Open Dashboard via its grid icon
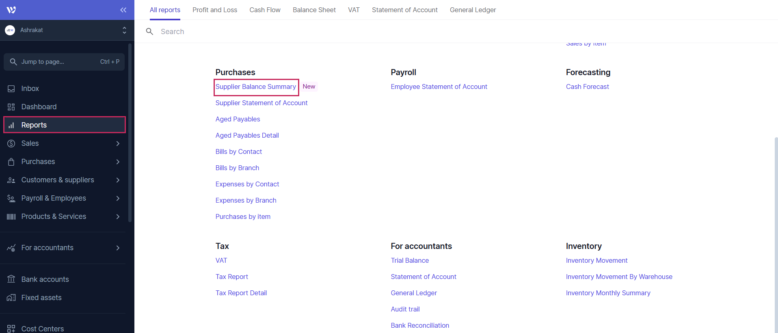778x333 pixels. click(x=11, y=107)
